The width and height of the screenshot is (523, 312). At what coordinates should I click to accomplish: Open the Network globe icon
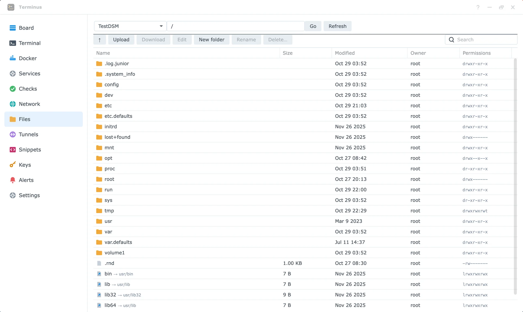pyautogui.click(x=13, y=104)
